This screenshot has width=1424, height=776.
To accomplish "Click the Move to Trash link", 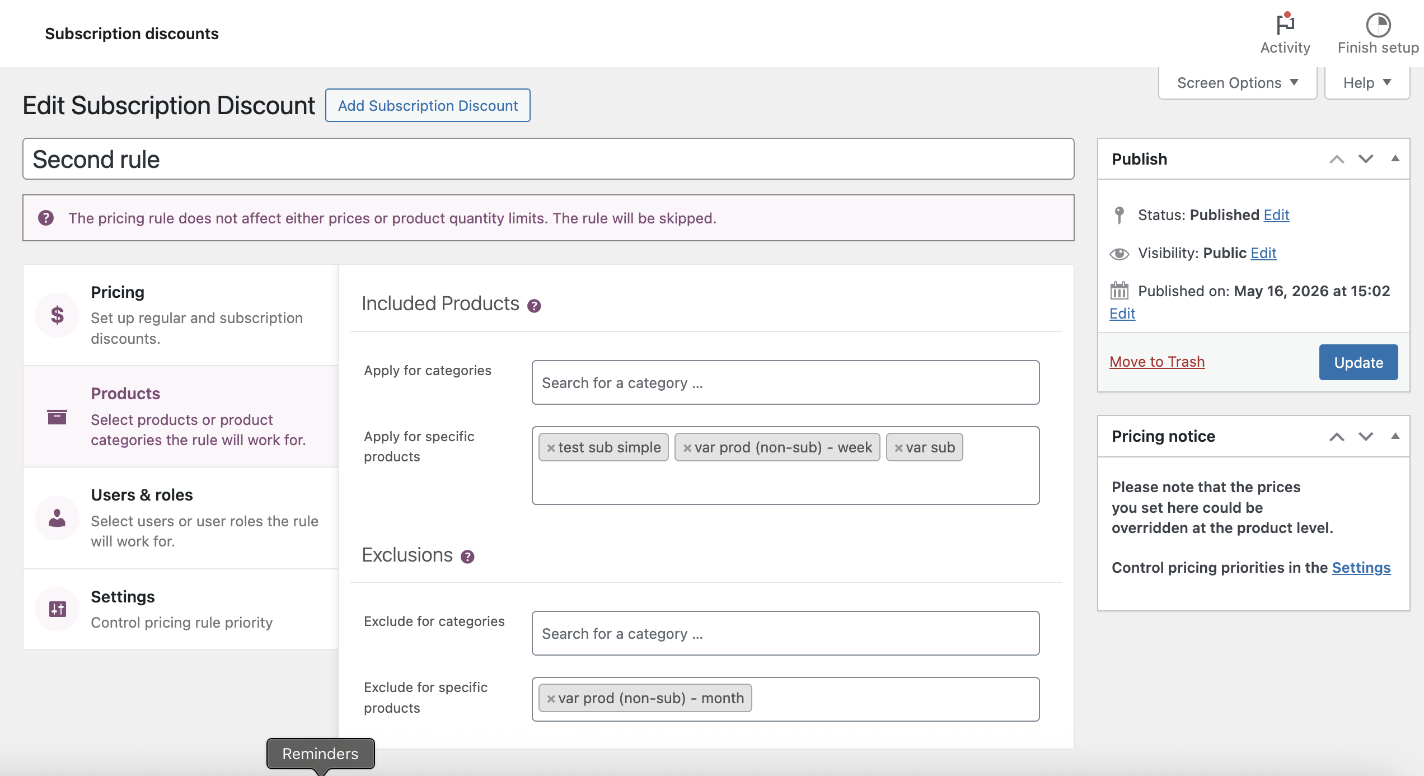I will point(1157,362).
